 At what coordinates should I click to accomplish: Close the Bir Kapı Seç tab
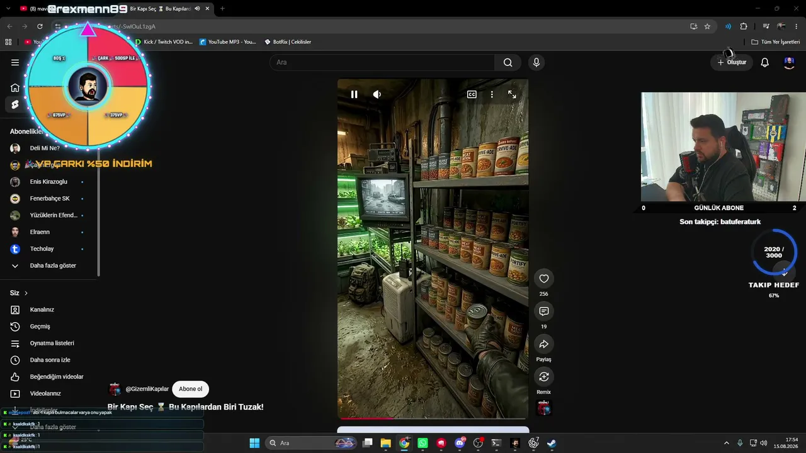pos(207,9)
